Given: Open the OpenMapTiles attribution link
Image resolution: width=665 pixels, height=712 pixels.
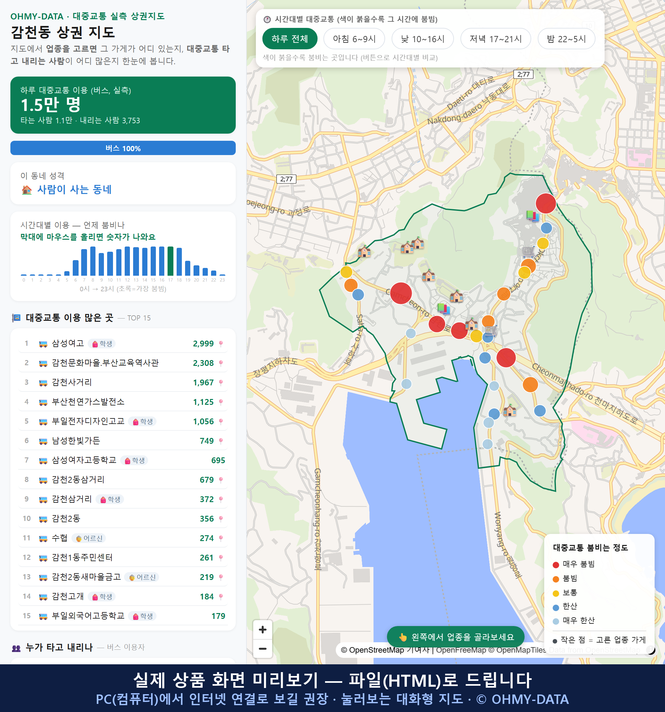Looking at the screenshot, I should (518, 650).
